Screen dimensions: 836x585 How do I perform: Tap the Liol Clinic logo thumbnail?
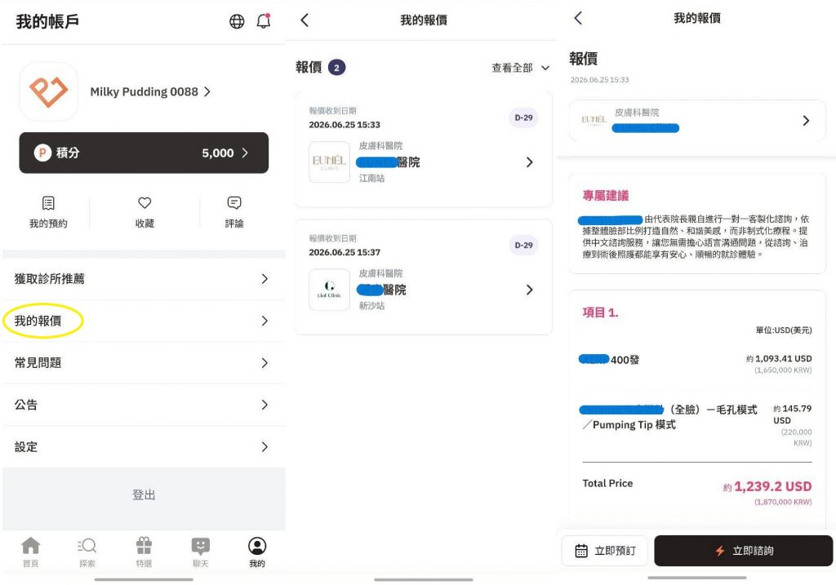point(330,290)
